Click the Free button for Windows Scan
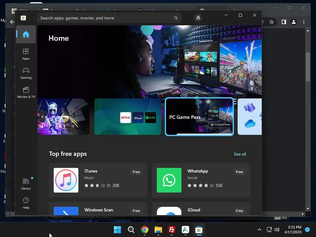Image resolution: width=316 pixels, height=237 pixels. [136, 210]
